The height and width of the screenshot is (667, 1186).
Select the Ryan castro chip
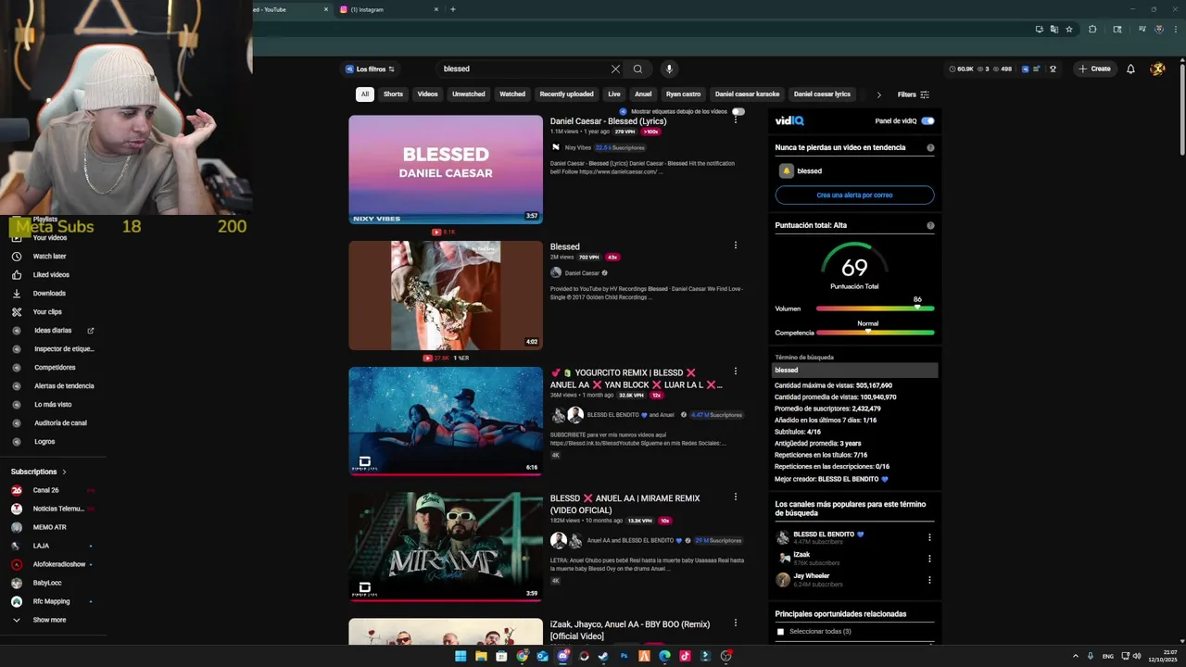(684, 94)
